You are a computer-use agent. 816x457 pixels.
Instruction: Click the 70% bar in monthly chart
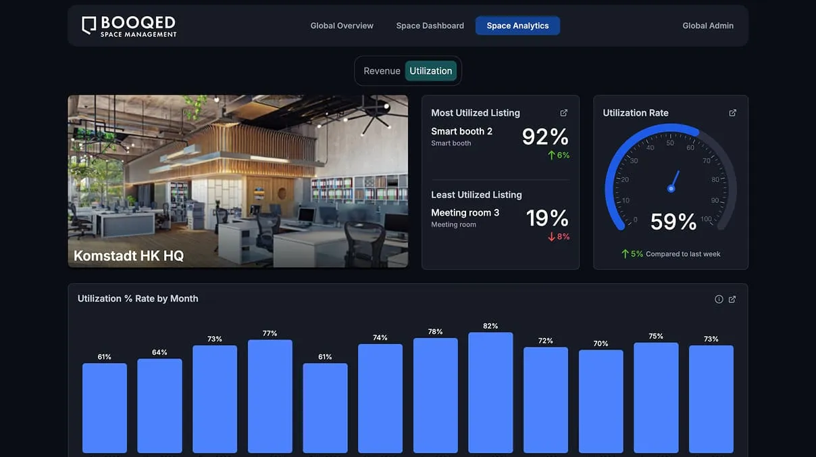[x=601, y=402]
